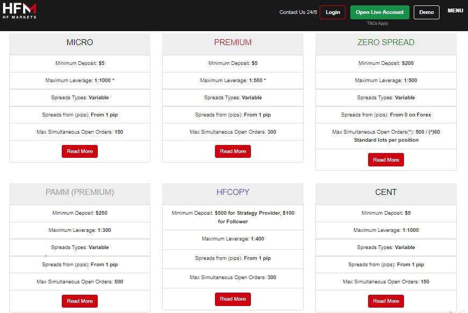Viewport: 468px width, 313px height.
Task: Click Zero Spread 500 / (*)60 orders row
Action: [x=386, y=136]
